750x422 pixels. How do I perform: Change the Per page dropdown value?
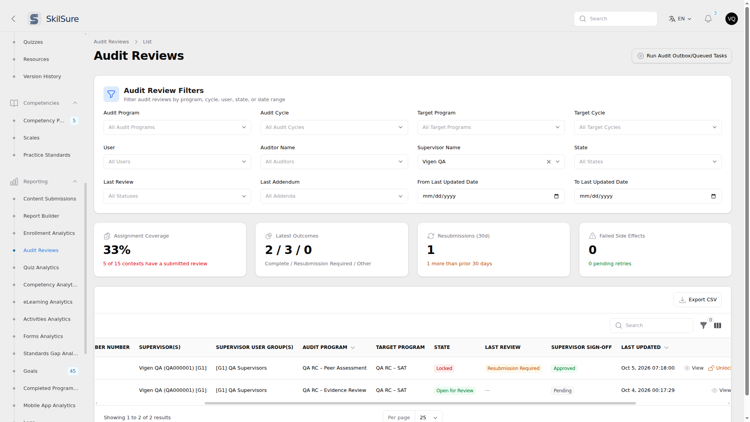(x=428, y=417)
